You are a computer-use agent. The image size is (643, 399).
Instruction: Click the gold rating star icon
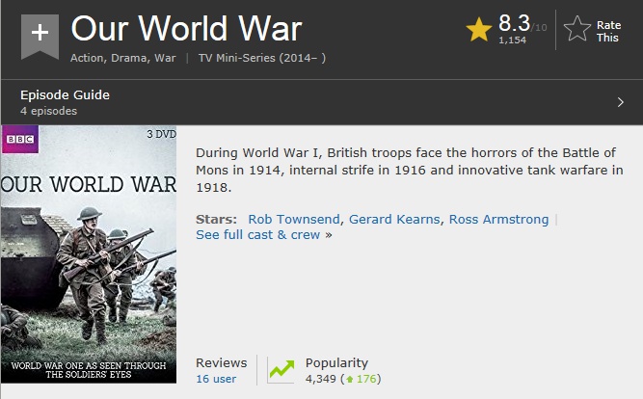click(x=478, y=30)
